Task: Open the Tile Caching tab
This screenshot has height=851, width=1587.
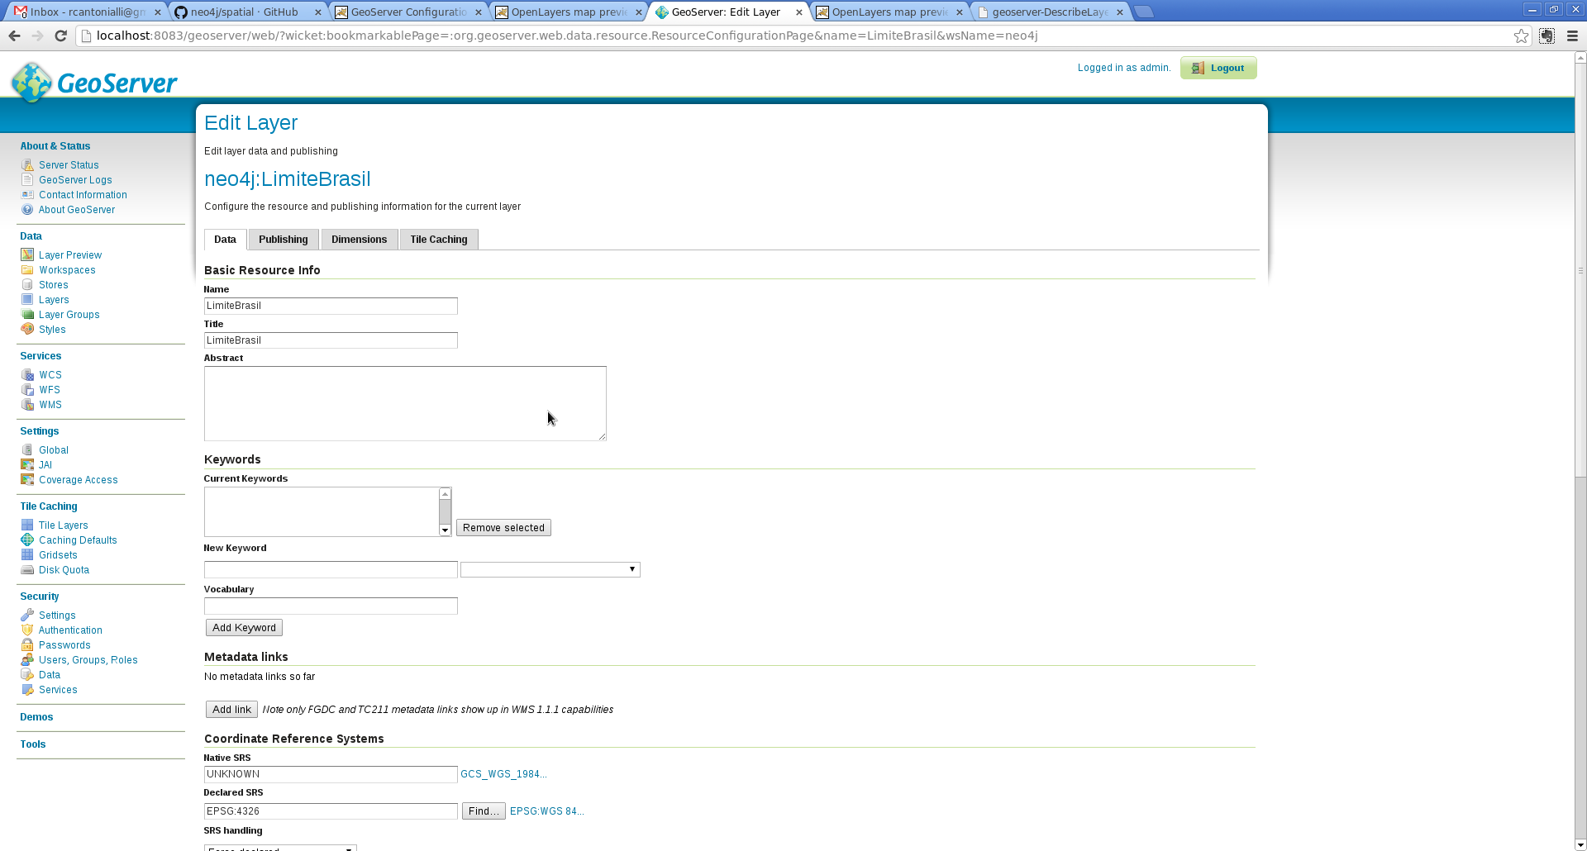Action: [439, 240]
